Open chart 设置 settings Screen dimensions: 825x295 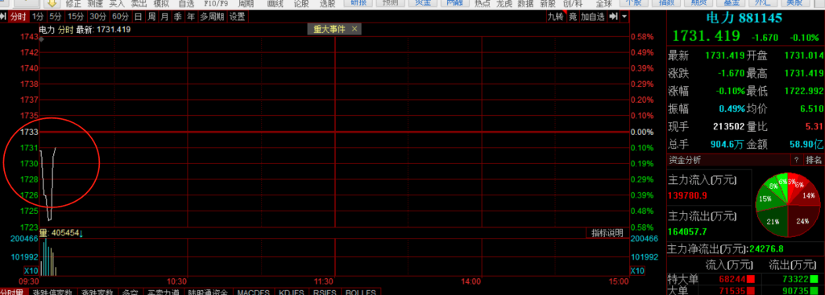[x=238, y=17]
